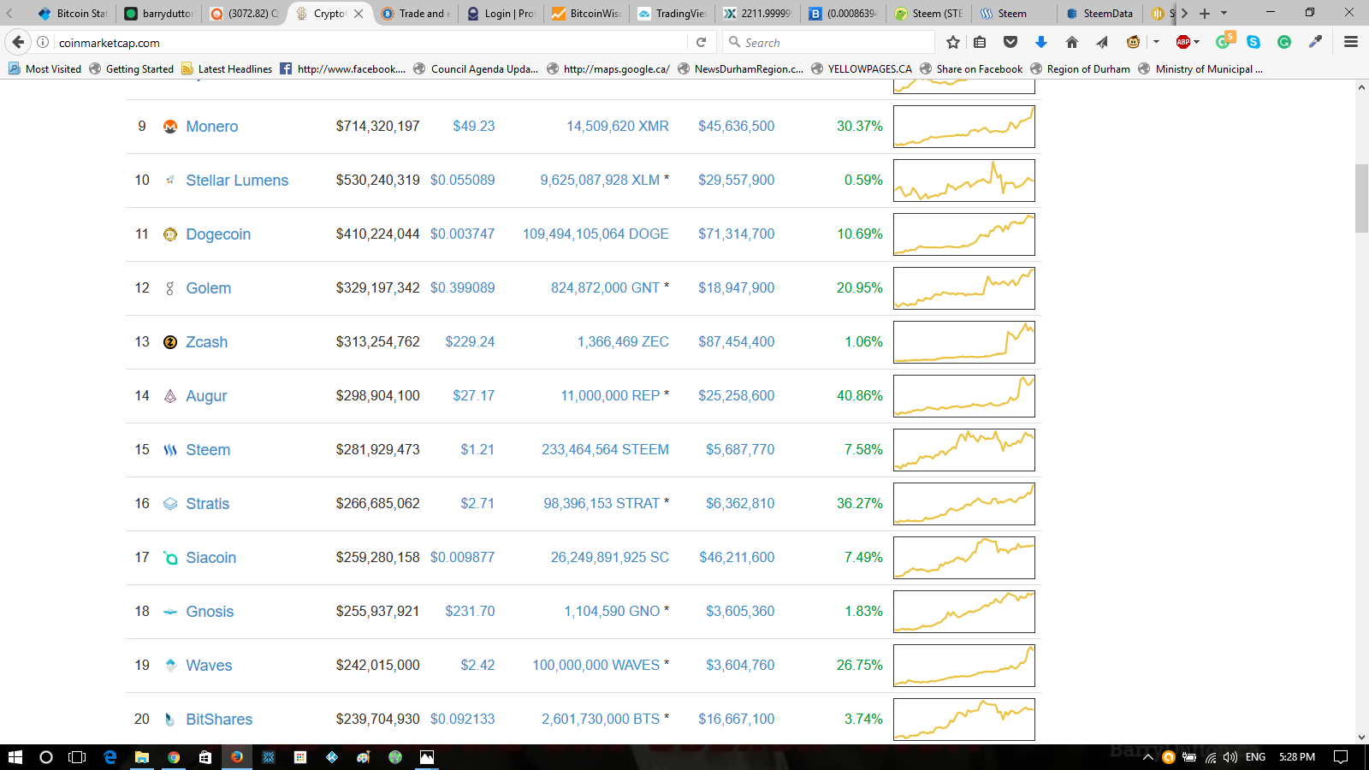The height and width of the screenshot is (770, 1369).
Task: Bookmark this page with the star icon
Action: point(953,42)
